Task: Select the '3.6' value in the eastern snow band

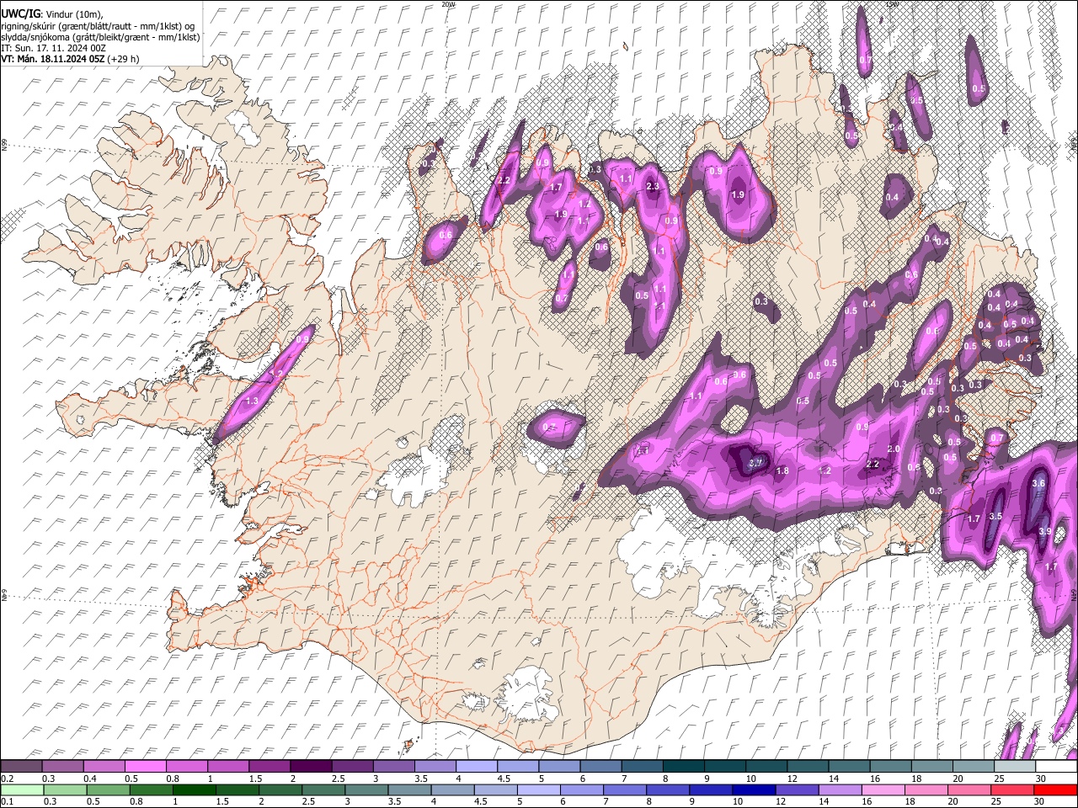Action: [x=1038, y=483]
